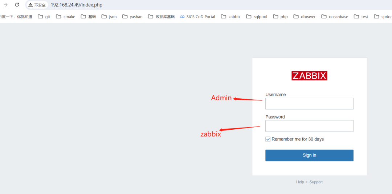The image size is (392, 194).
Task: Toggle Remember me for 30 days checkbox
Action: (268, 139)
